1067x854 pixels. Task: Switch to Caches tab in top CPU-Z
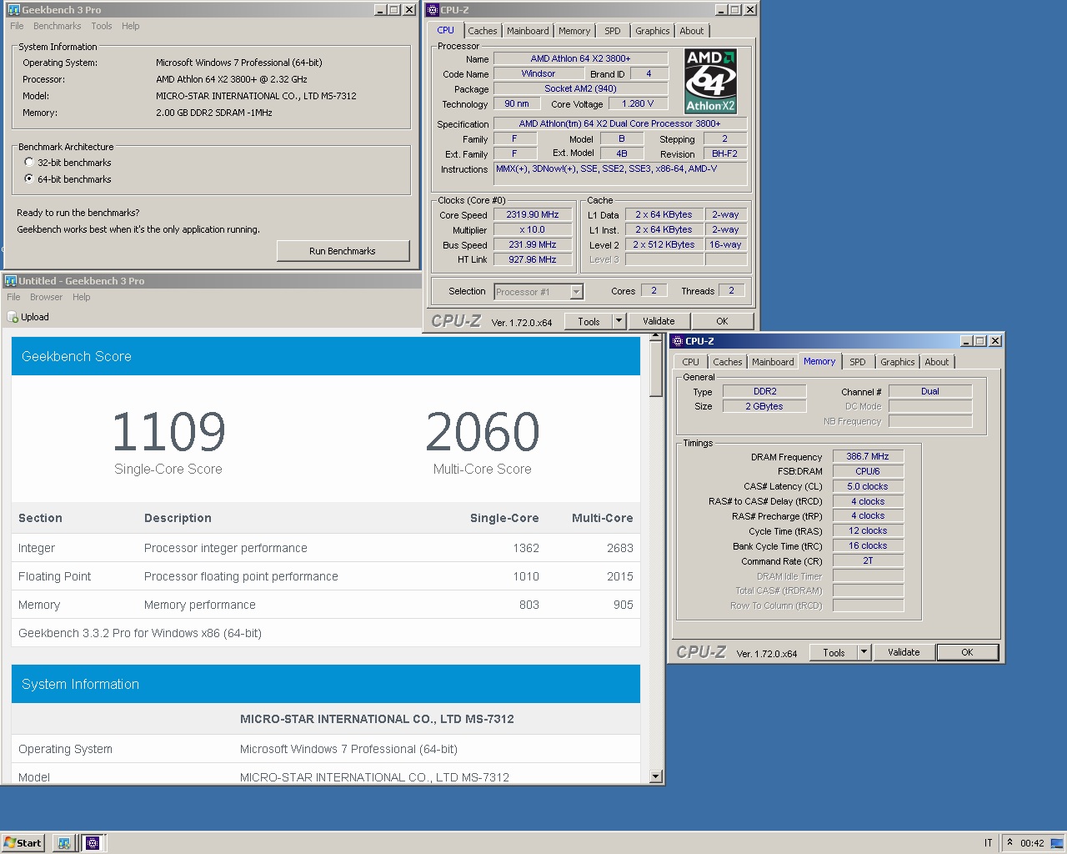[x=482, y=31]
